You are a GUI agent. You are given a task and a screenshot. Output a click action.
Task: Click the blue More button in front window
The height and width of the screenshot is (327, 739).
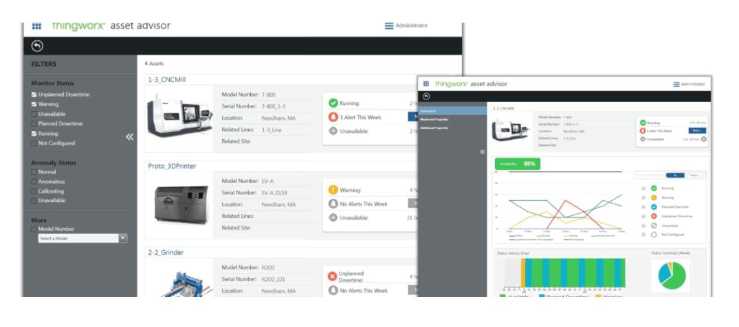click(x=697, y=131)
